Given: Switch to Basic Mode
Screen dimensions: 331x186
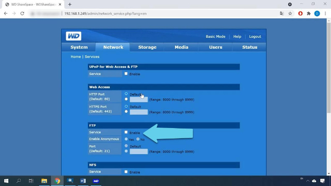Looking at the screenshot, I should point(215,37).
